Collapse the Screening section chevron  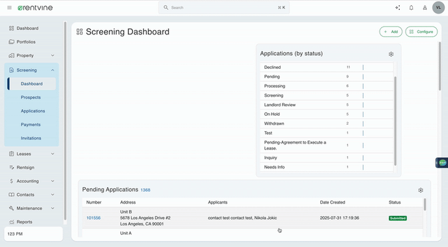[53, 70]
